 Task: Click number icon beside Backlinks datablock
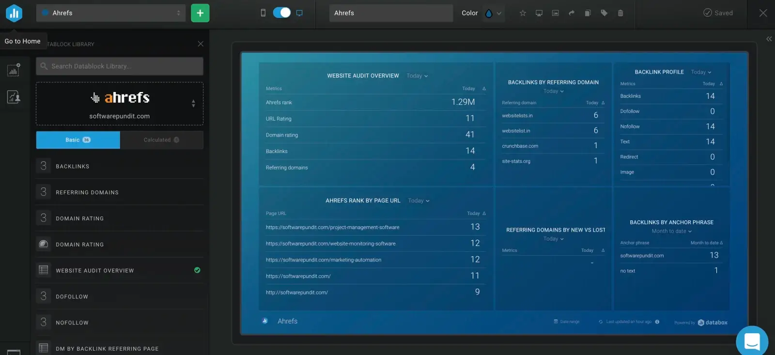pyautogui.click(x=44, y=166)
